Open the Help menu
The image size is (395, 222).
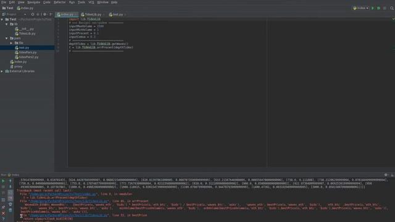click(114, 2)
